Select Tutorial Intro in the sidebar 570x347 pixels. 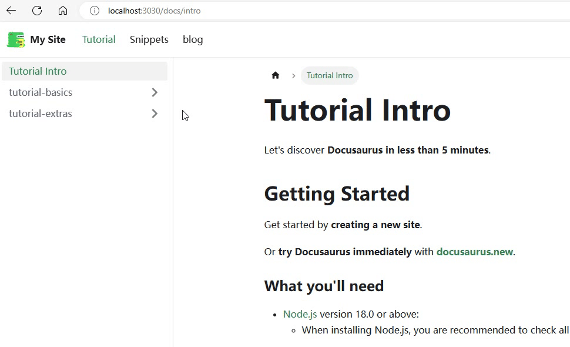click(x=85, y=71)
